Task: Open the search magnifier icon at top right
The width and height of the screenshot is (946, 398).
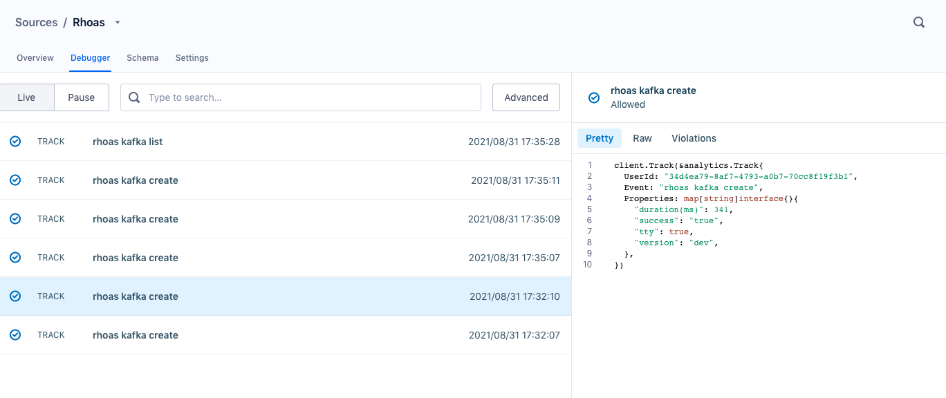Action: (919, 22)
